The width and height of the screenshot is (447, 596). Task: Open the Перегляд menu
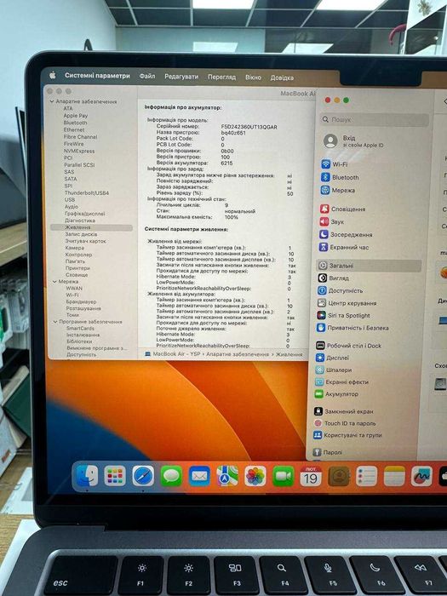tap(221, 77)
